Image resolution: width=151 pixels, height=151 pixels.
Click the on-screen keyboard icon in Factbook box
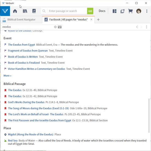60,27
